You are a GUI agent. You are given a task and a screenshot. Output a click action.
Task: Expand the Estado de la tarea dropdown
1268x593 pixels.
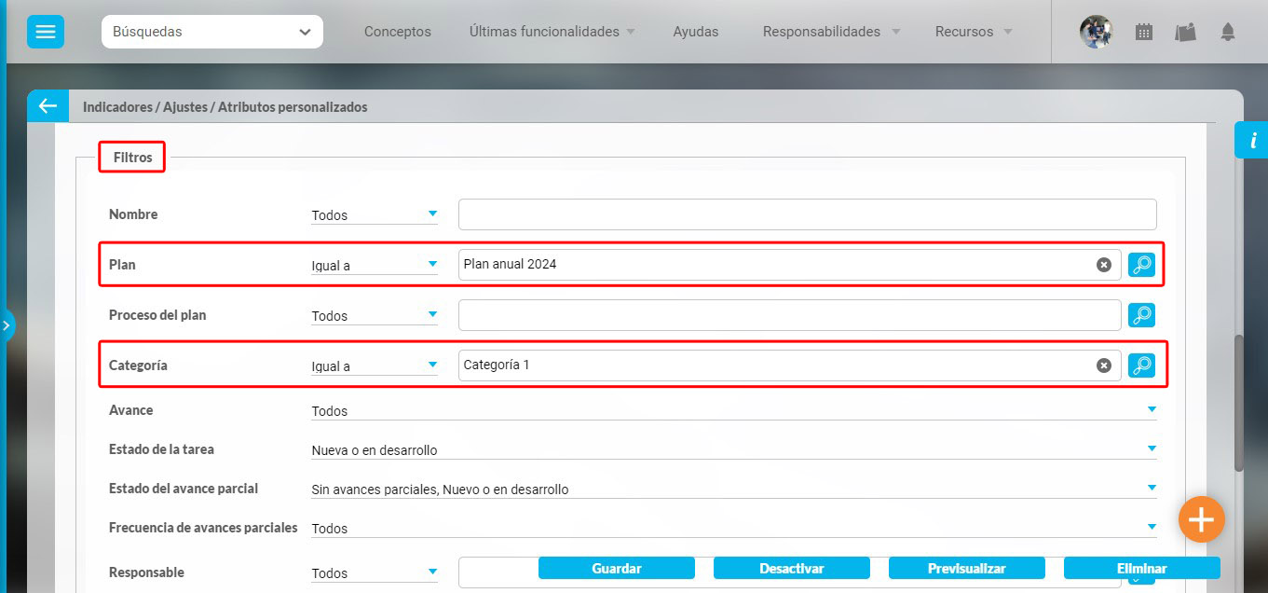point(734,449)
